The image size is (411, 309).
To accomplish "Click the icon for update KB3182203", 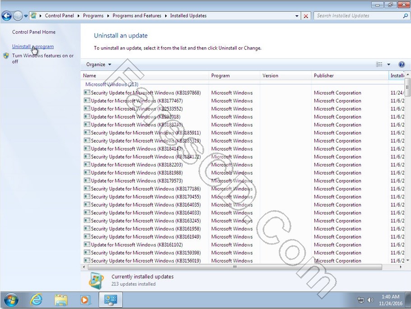I will click(x=87, y=165).
